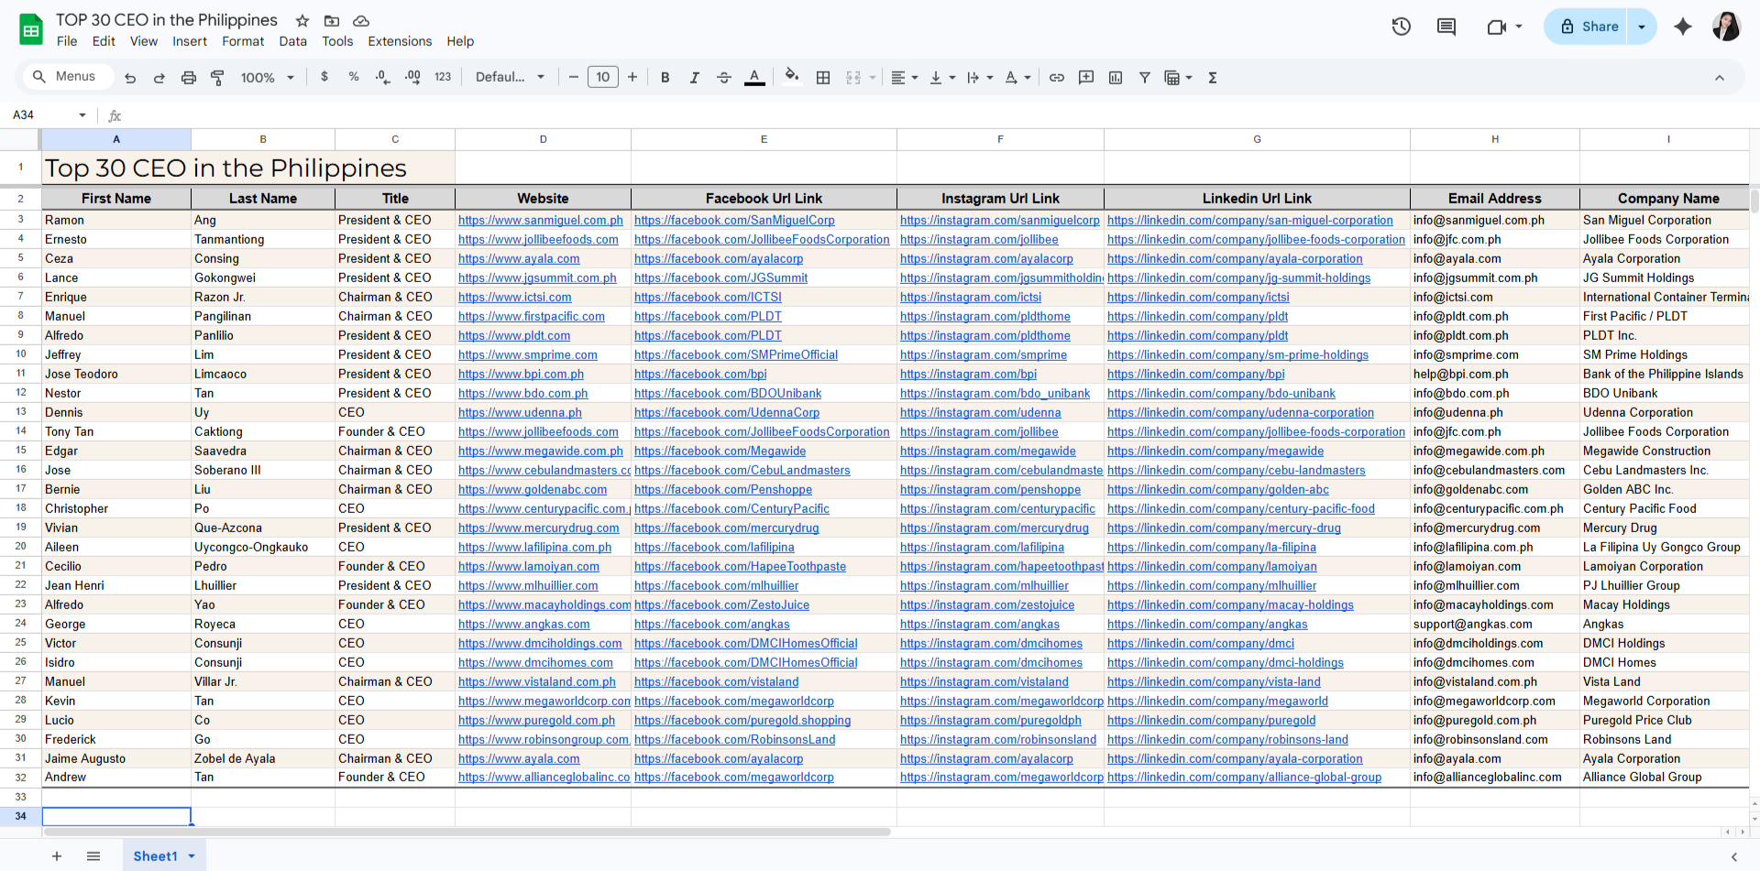Open vertical align dropdown

942,78
